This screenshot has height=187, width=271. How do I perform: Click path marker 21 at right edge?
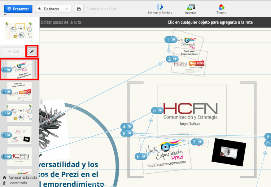click(268, 143)
